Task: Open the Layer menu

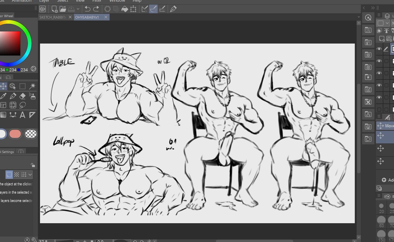Action: 44,1
